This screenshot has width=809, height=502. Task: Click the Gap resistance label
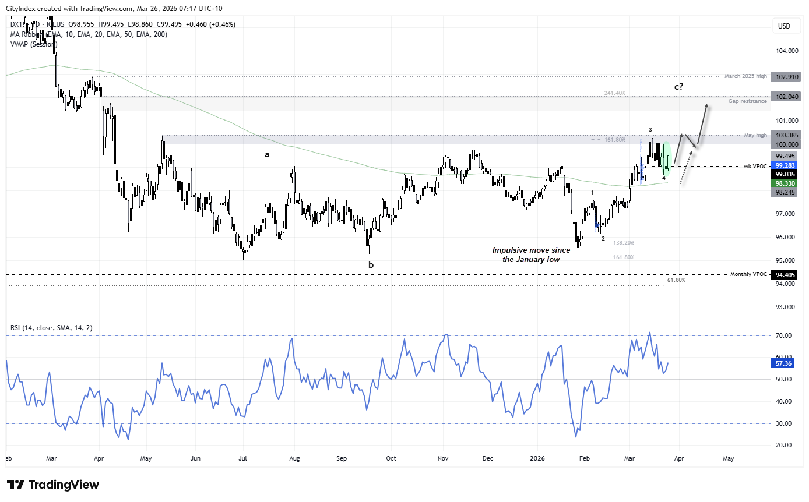[746, 101]
